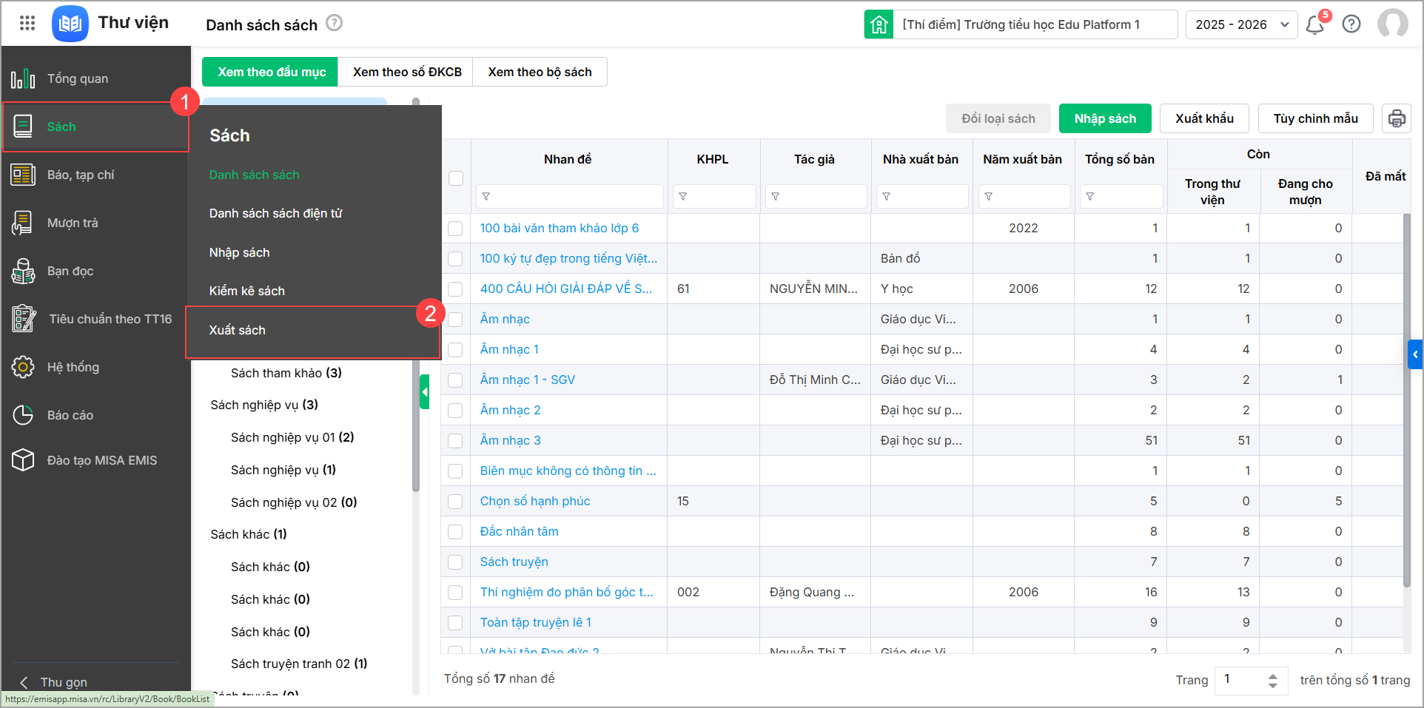
Task: Click the blue right-edge panel arrow
Action: tap(1415, 354)
